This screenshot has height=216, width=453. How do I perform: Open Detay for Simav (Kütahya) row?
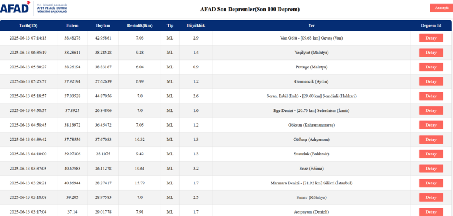[431, 197]
